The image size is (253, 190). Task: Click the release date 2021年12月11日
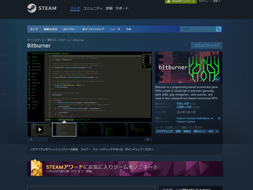coord(186,112)
